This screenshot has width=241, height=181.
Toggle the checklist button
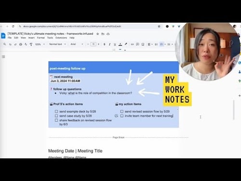161,44
